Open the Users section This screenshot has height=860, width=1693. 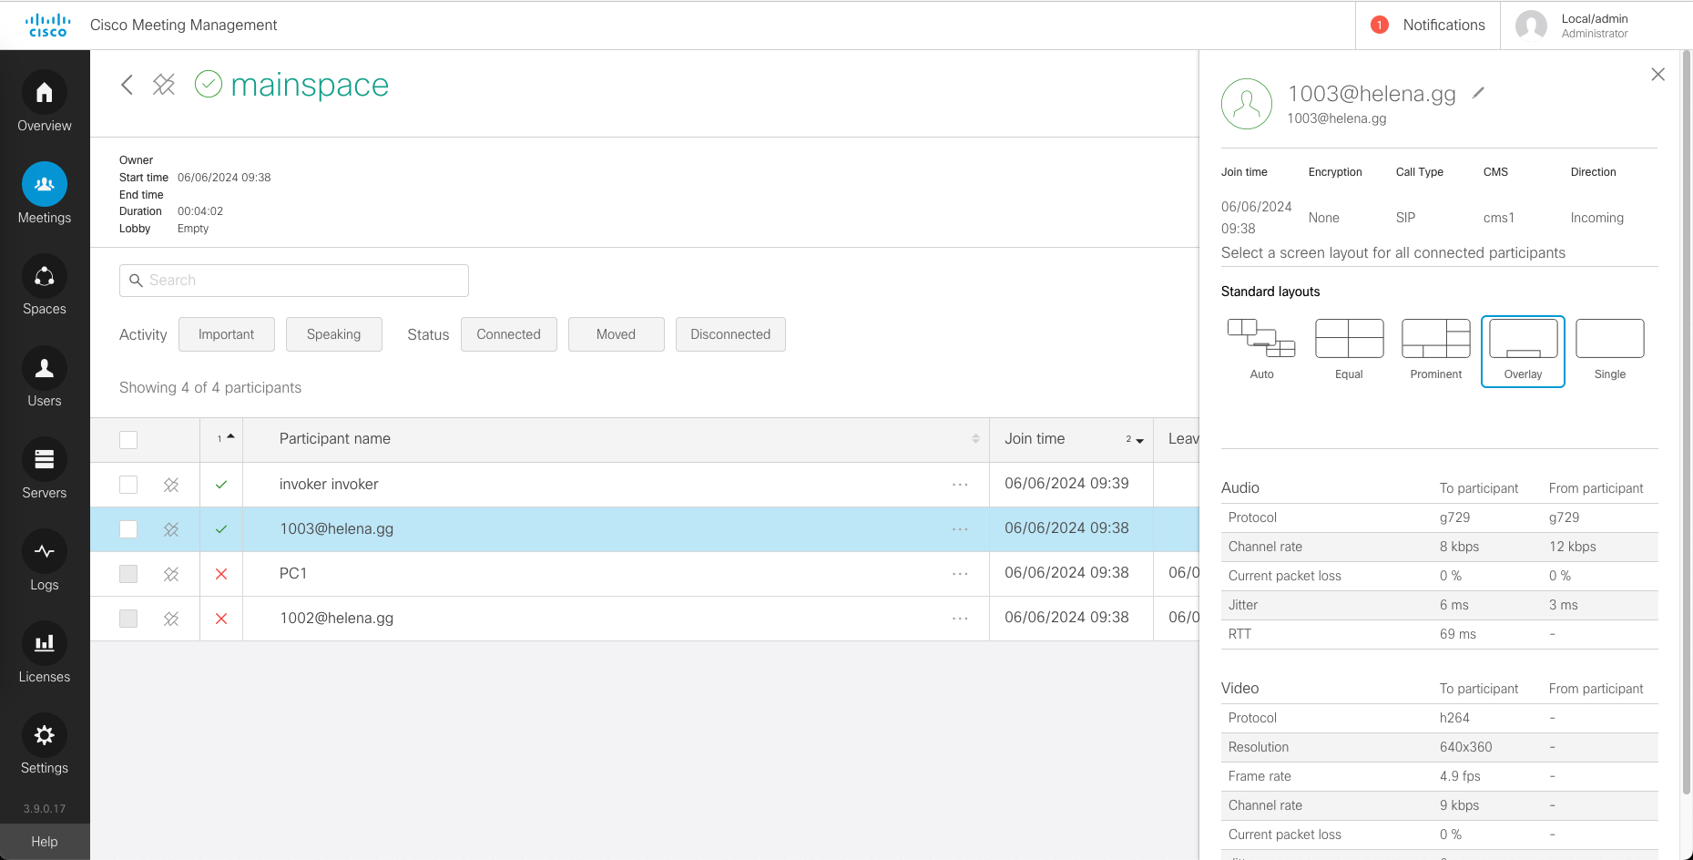pyautogui.click(x=44, y=369)
